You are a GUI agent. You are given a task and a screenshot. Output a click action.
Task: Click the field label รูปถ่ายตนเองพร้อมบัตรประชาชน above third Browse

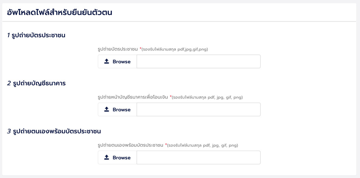pyautogui.click(x=130, y=145)
